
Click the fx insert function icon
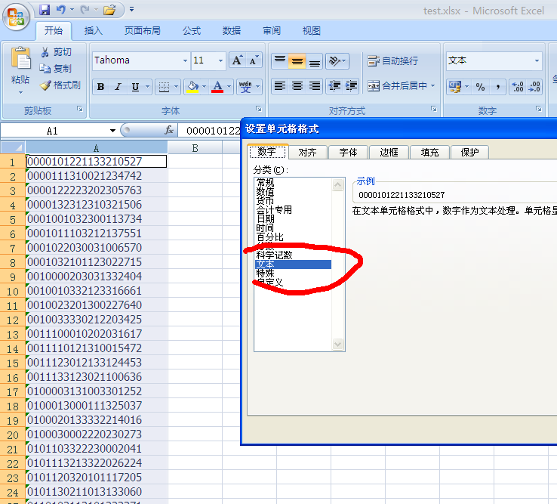(169, 131)
